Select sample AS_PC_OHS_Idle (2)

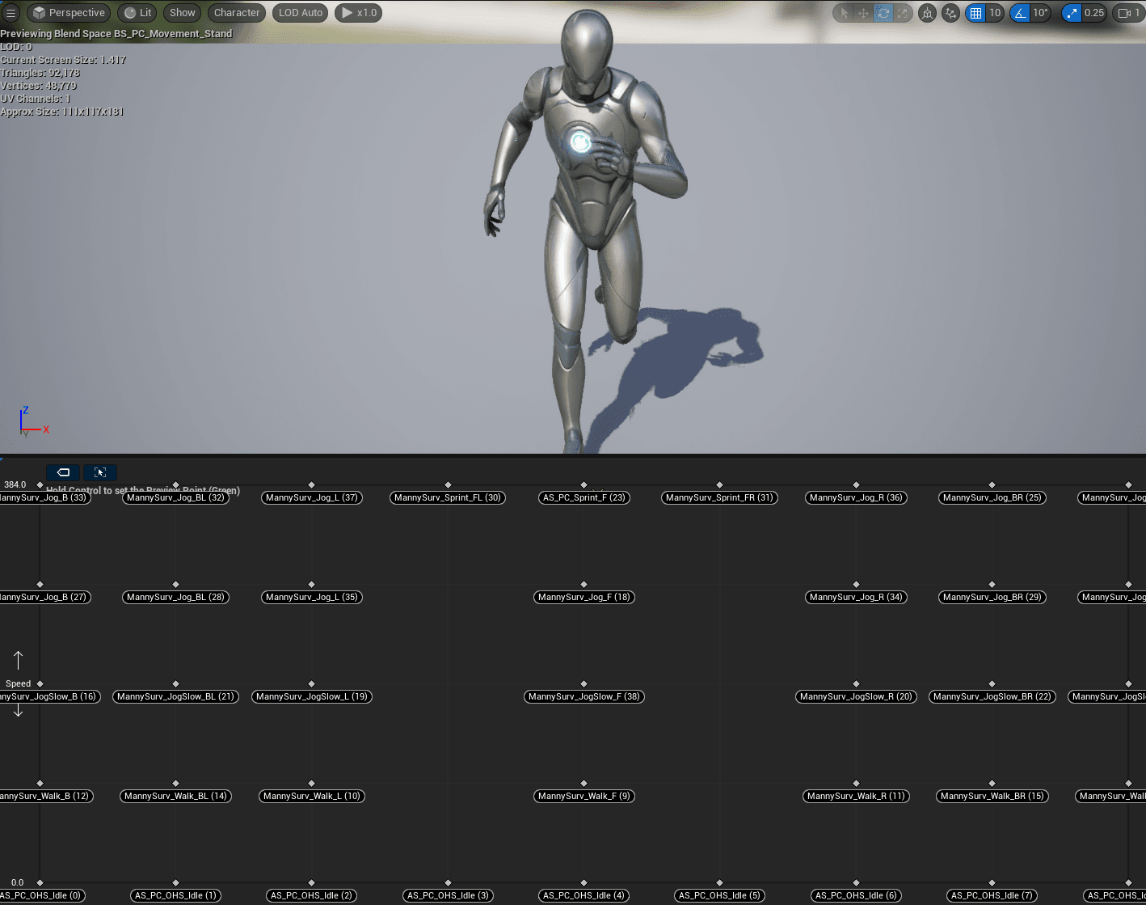[x=311, y=895]
